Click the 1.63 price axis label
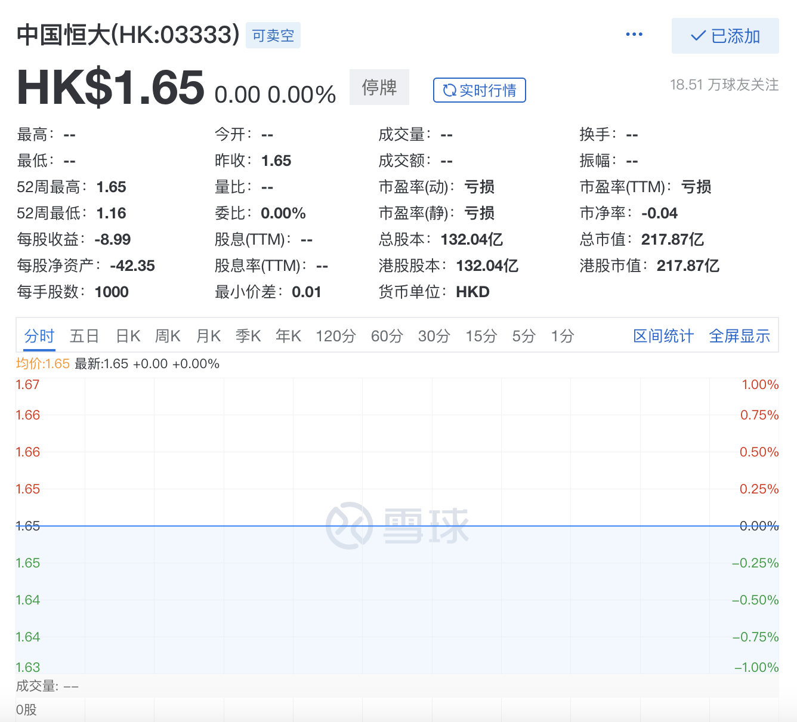Image resolution: width=797 pixels, height=722 pixels. coord(28,668)
